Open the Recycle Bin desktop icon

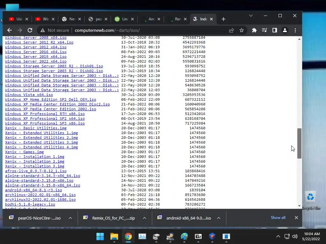pyautogui.click(x=310, y=201)
